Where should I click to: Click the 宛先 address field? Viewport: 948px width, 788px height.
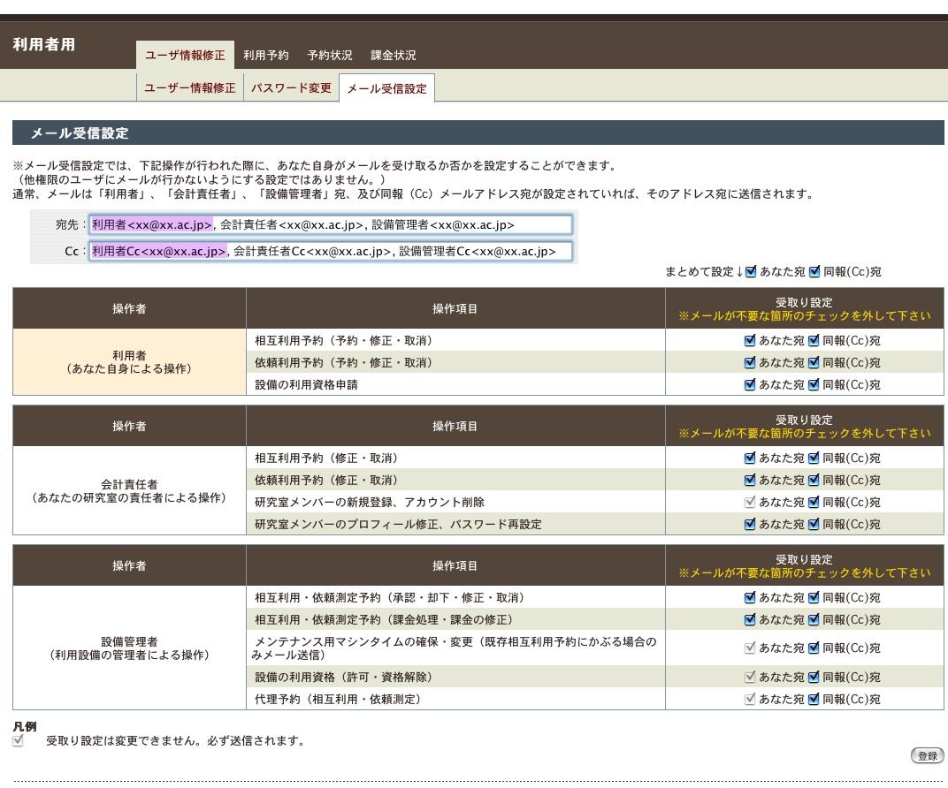pos(332,225)
